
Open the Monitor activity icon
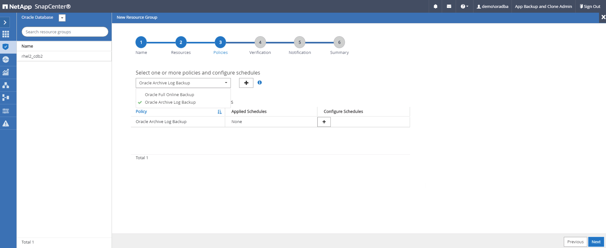(x=6, y=60)
